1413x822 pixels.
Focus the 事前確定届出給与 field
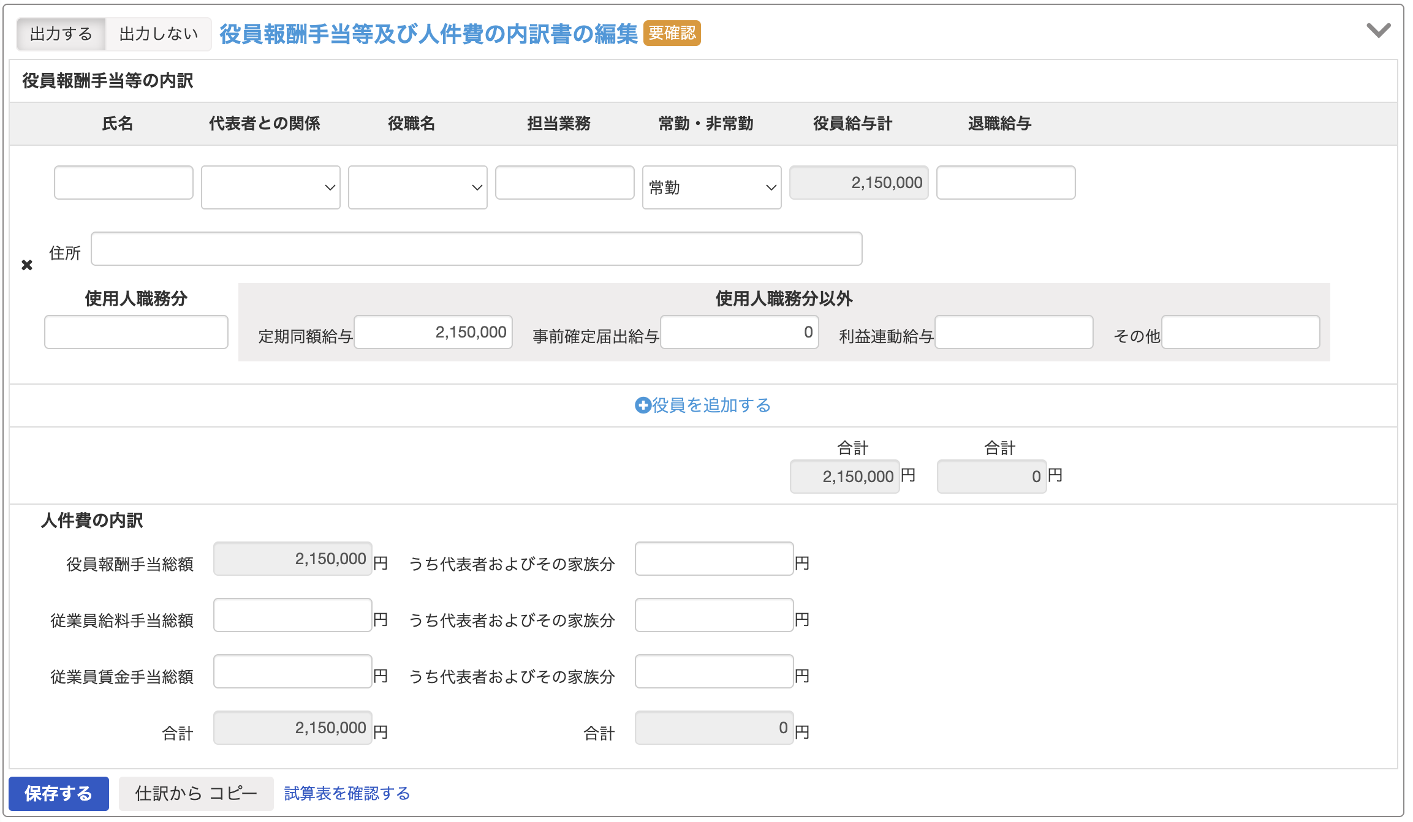pyautogui.click(x=739, y=333)
